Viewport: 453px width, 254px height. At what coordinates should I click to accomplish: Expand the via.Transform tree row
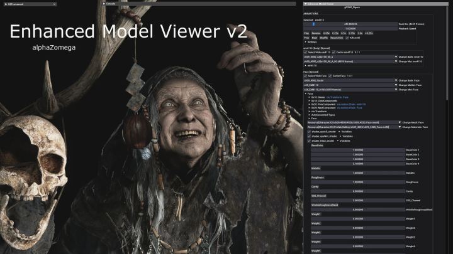tap(309, 111)
